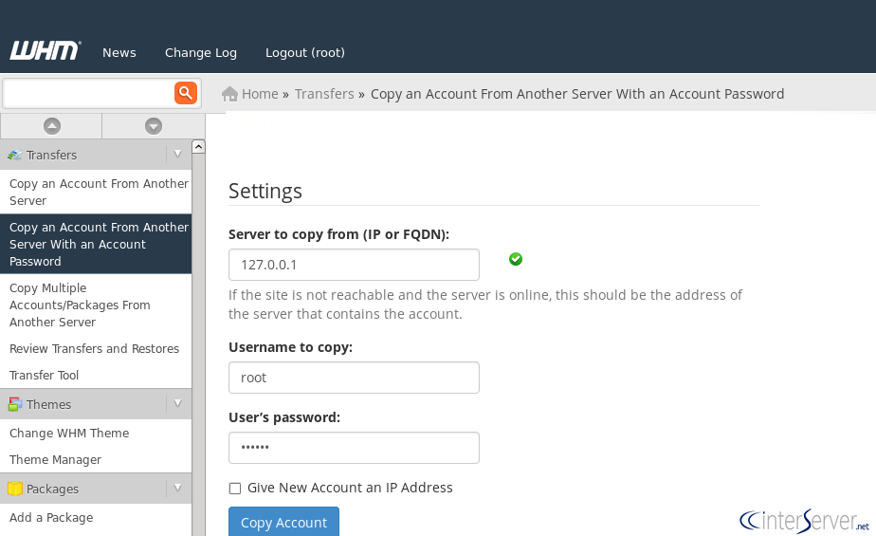This screenshot has height=536, width=876.
Task: Click the WHM logo
Action: [x=46, y=51]
